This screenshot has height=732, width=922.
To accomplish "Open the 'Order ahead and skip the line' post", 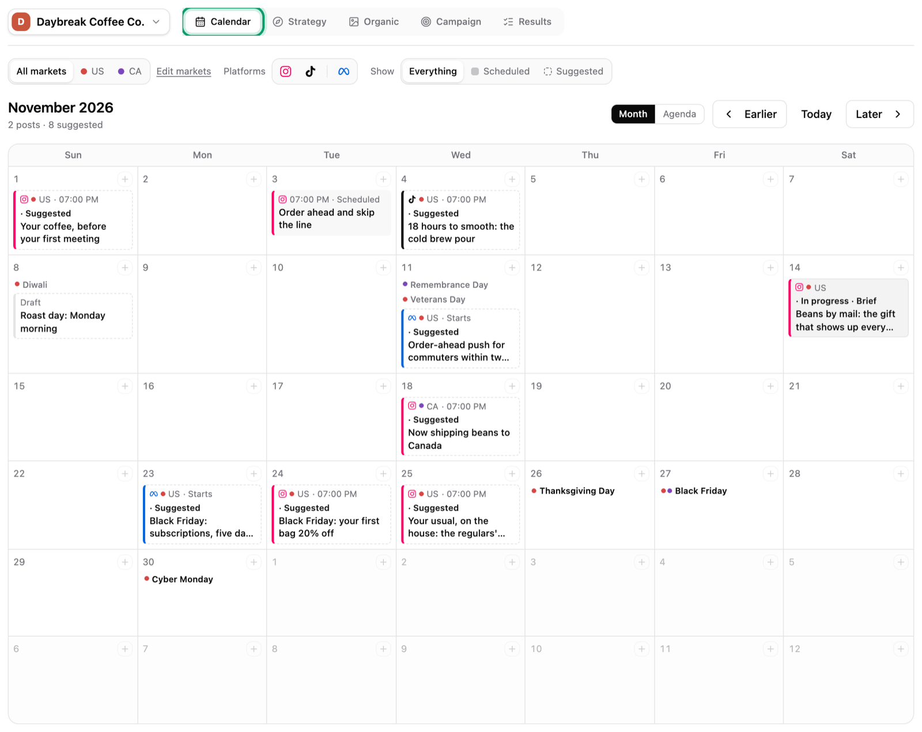I will pyautogui.click(x=331, y=213).
